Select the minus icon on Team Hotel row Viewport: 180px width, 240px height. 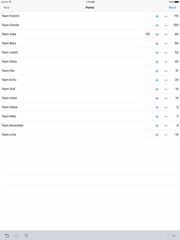click(x=166, y=98)
